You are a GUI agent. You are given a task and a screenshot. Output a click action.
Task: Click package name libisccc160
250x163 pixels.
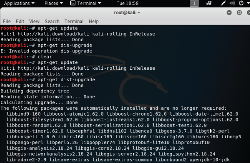pyautogui.click(x=131, y=137)
